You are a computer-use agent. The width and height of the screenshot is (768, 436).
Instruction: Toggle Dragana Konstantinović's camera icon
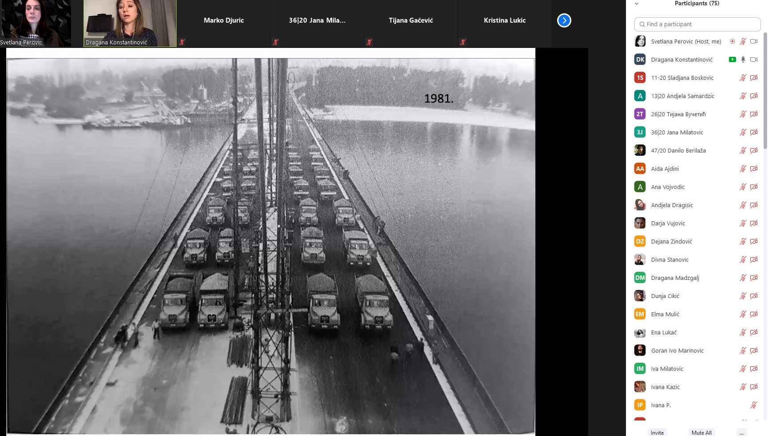(x=754, y=59)
